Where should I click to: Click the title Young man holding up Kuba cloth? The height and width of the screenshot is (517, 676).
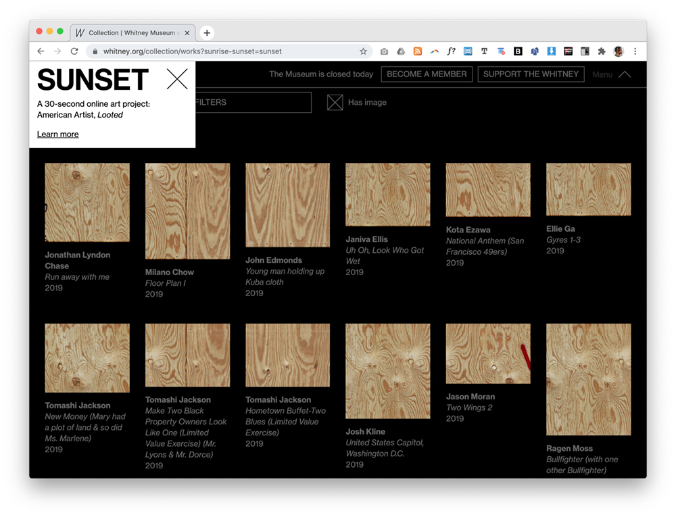coord(285,276)
